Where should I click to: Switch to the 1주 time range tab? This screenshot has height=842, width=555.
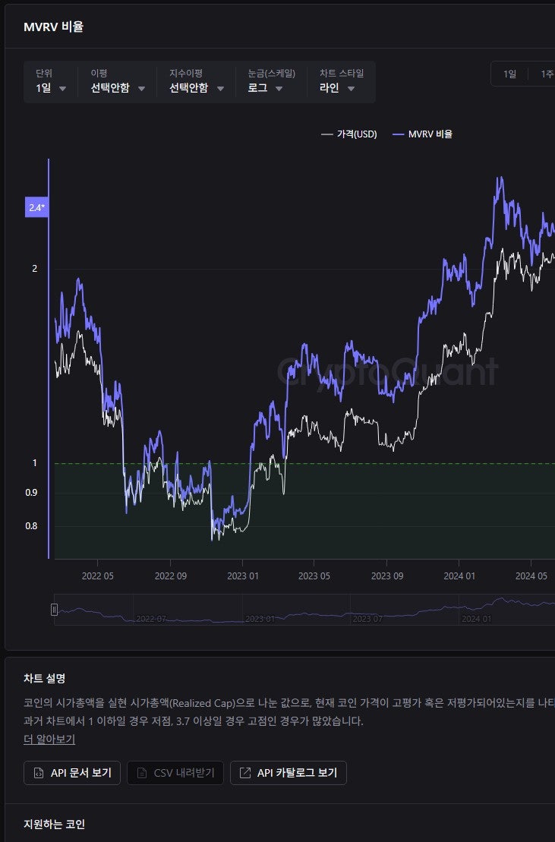[x=546, y=74]
